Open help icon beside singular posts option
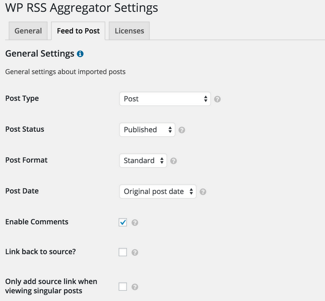Screen dimensions: 325x301 [135, 287]
